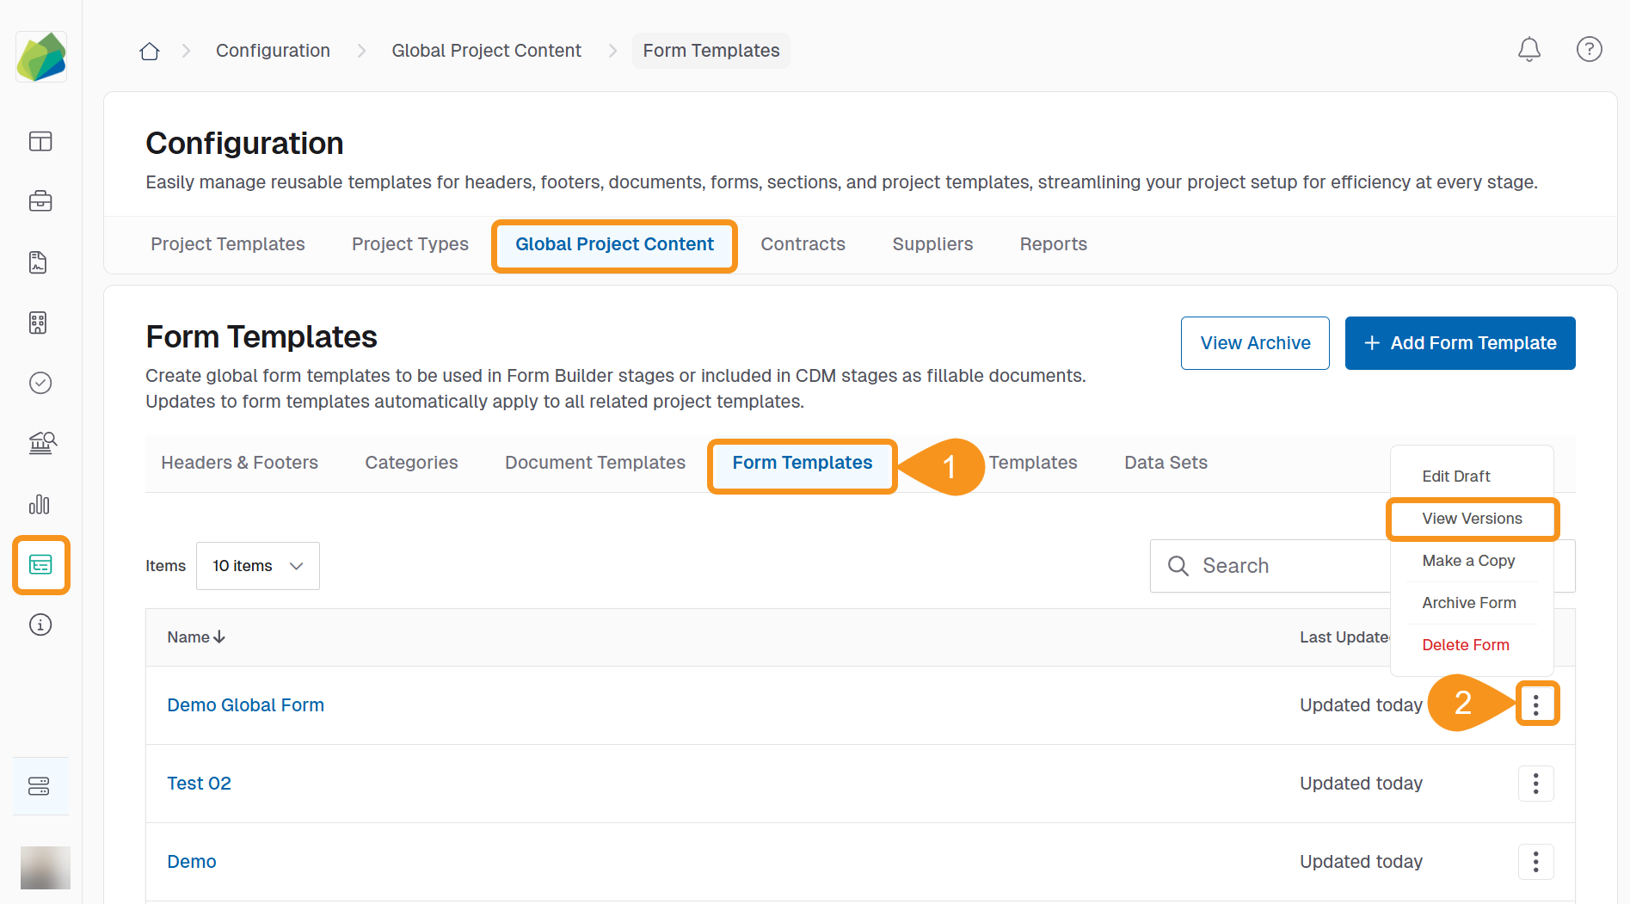The image size is (1630, 904).
Task: Open three-dot menu for Demo row
Action: [1535, 862]
